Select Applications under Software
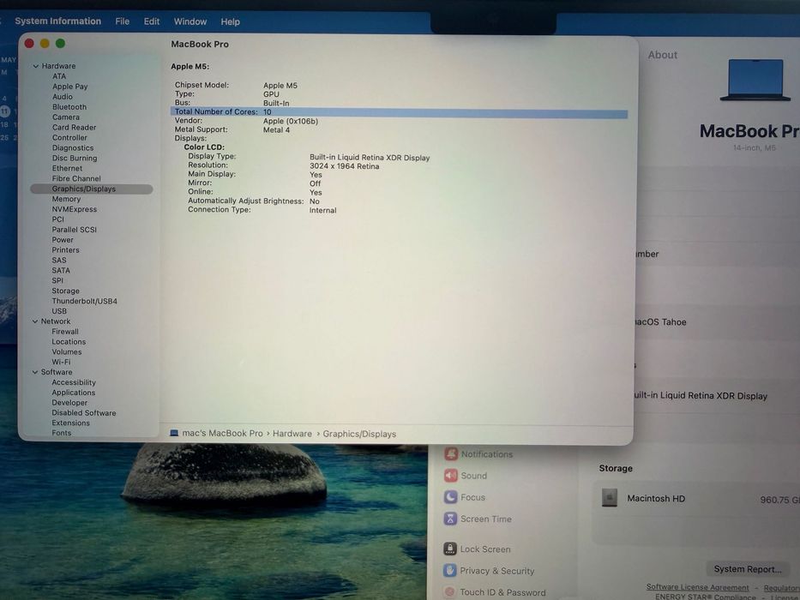800x600 pixels. point(73,393)
